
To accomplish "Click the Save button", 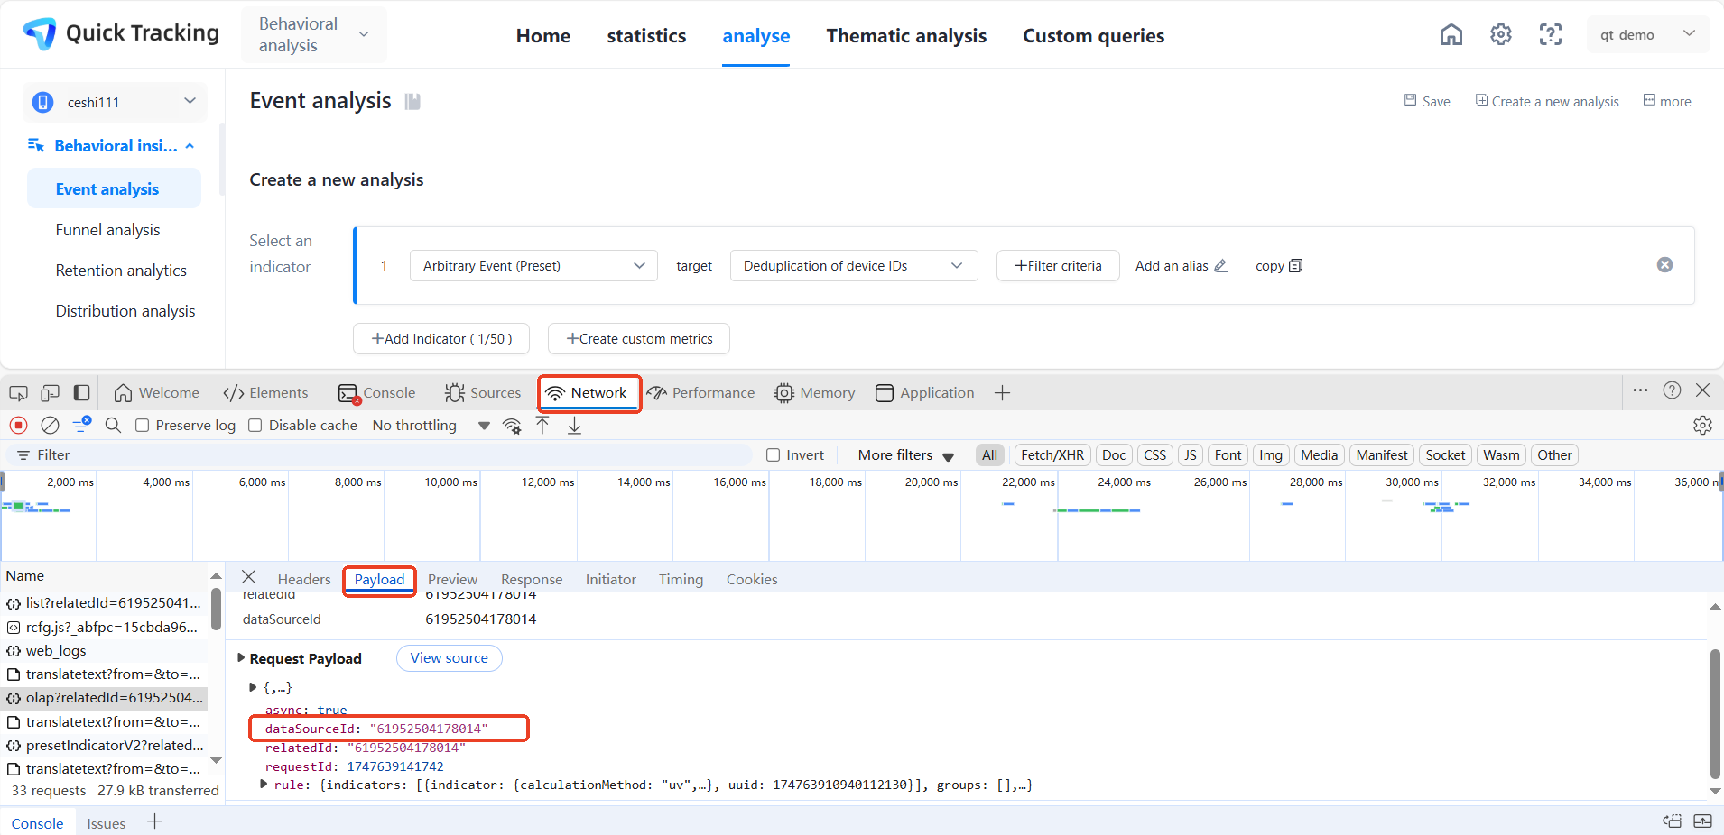I will click(x=1427, y=101).
